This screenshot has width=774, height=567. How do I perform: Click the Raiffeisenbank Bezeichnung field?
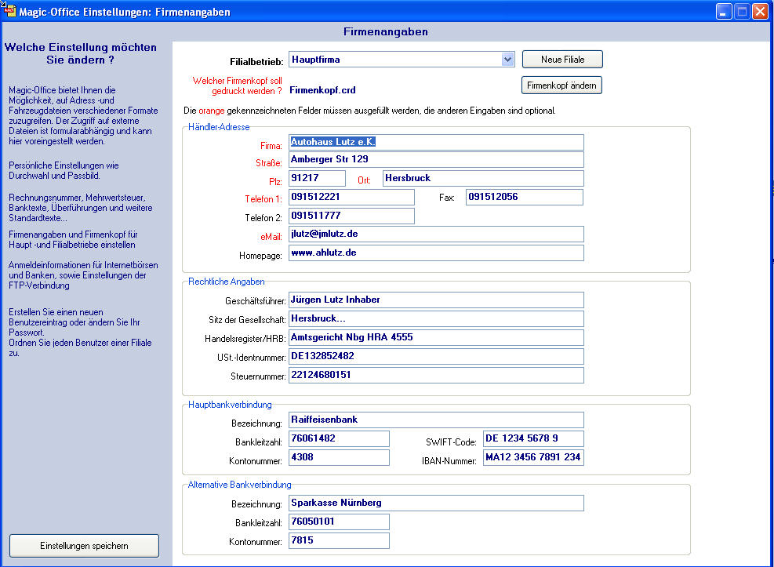436,420
